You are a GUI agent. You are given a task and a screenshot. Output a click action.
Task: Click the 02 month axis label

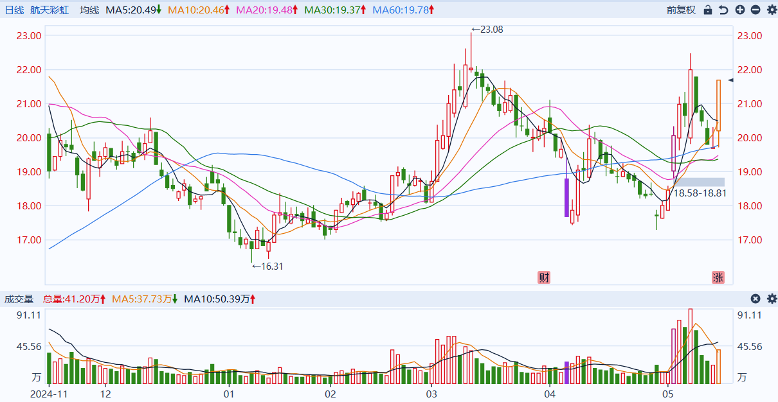tap(330, 393)
